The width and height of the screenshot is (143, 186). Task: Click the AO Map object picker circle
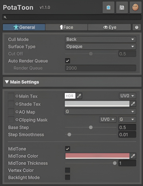coord(17,112)
